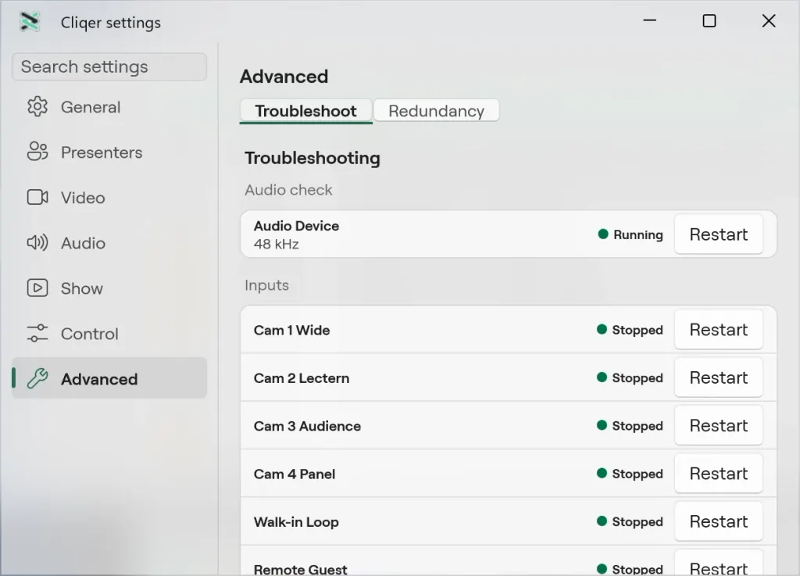The width and height of the screenshot is (800, 576).
Task: Click the Cliqer app logo icon
Action: pyautogui.click(x=30, y=21)
